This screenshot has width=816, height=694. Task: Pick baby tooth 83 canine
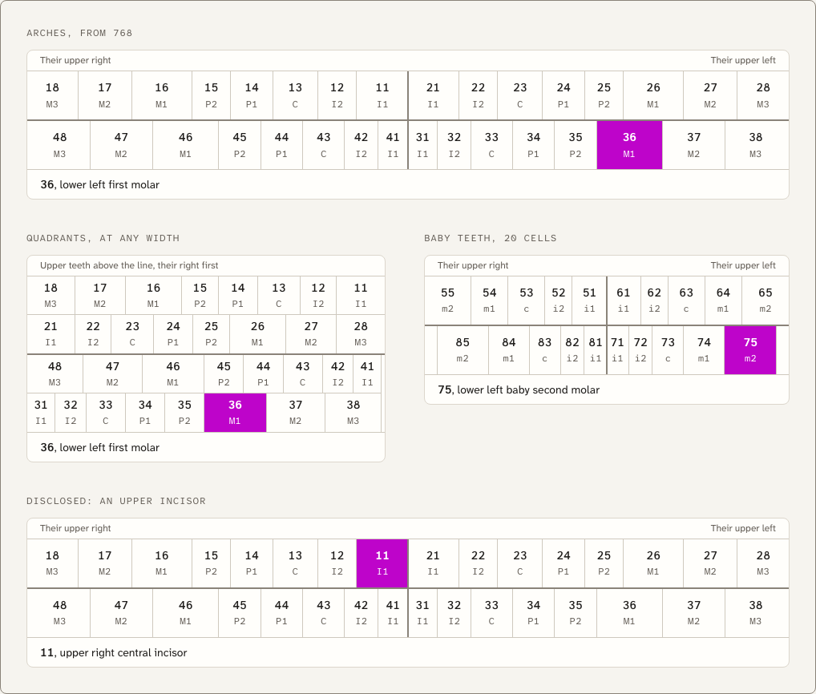tap(545, 350)
